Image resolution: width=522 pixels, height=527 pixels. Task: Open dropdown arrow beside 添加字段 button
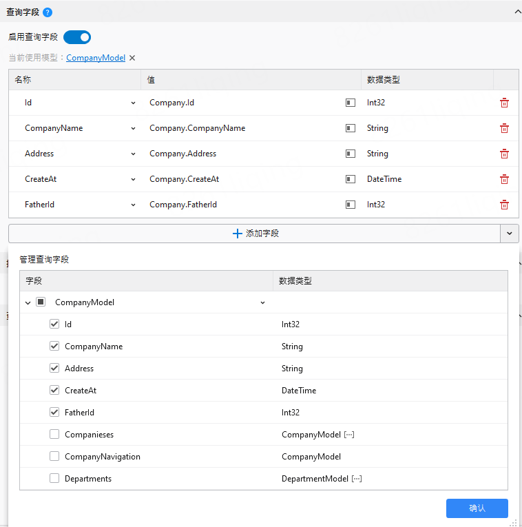(x=509, y=234)
